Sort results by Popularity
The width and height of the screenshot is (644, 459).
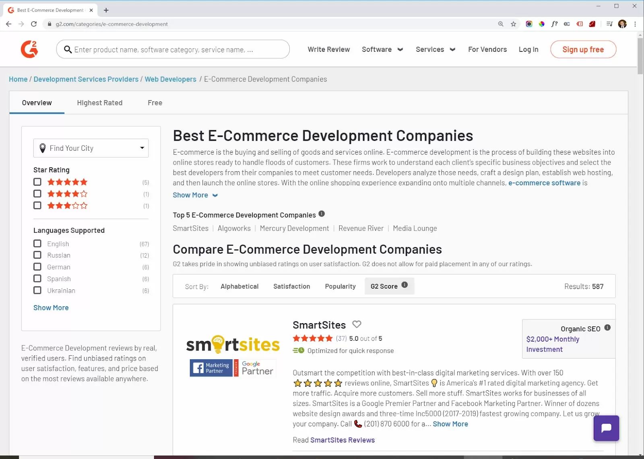(x=341, y=286)
